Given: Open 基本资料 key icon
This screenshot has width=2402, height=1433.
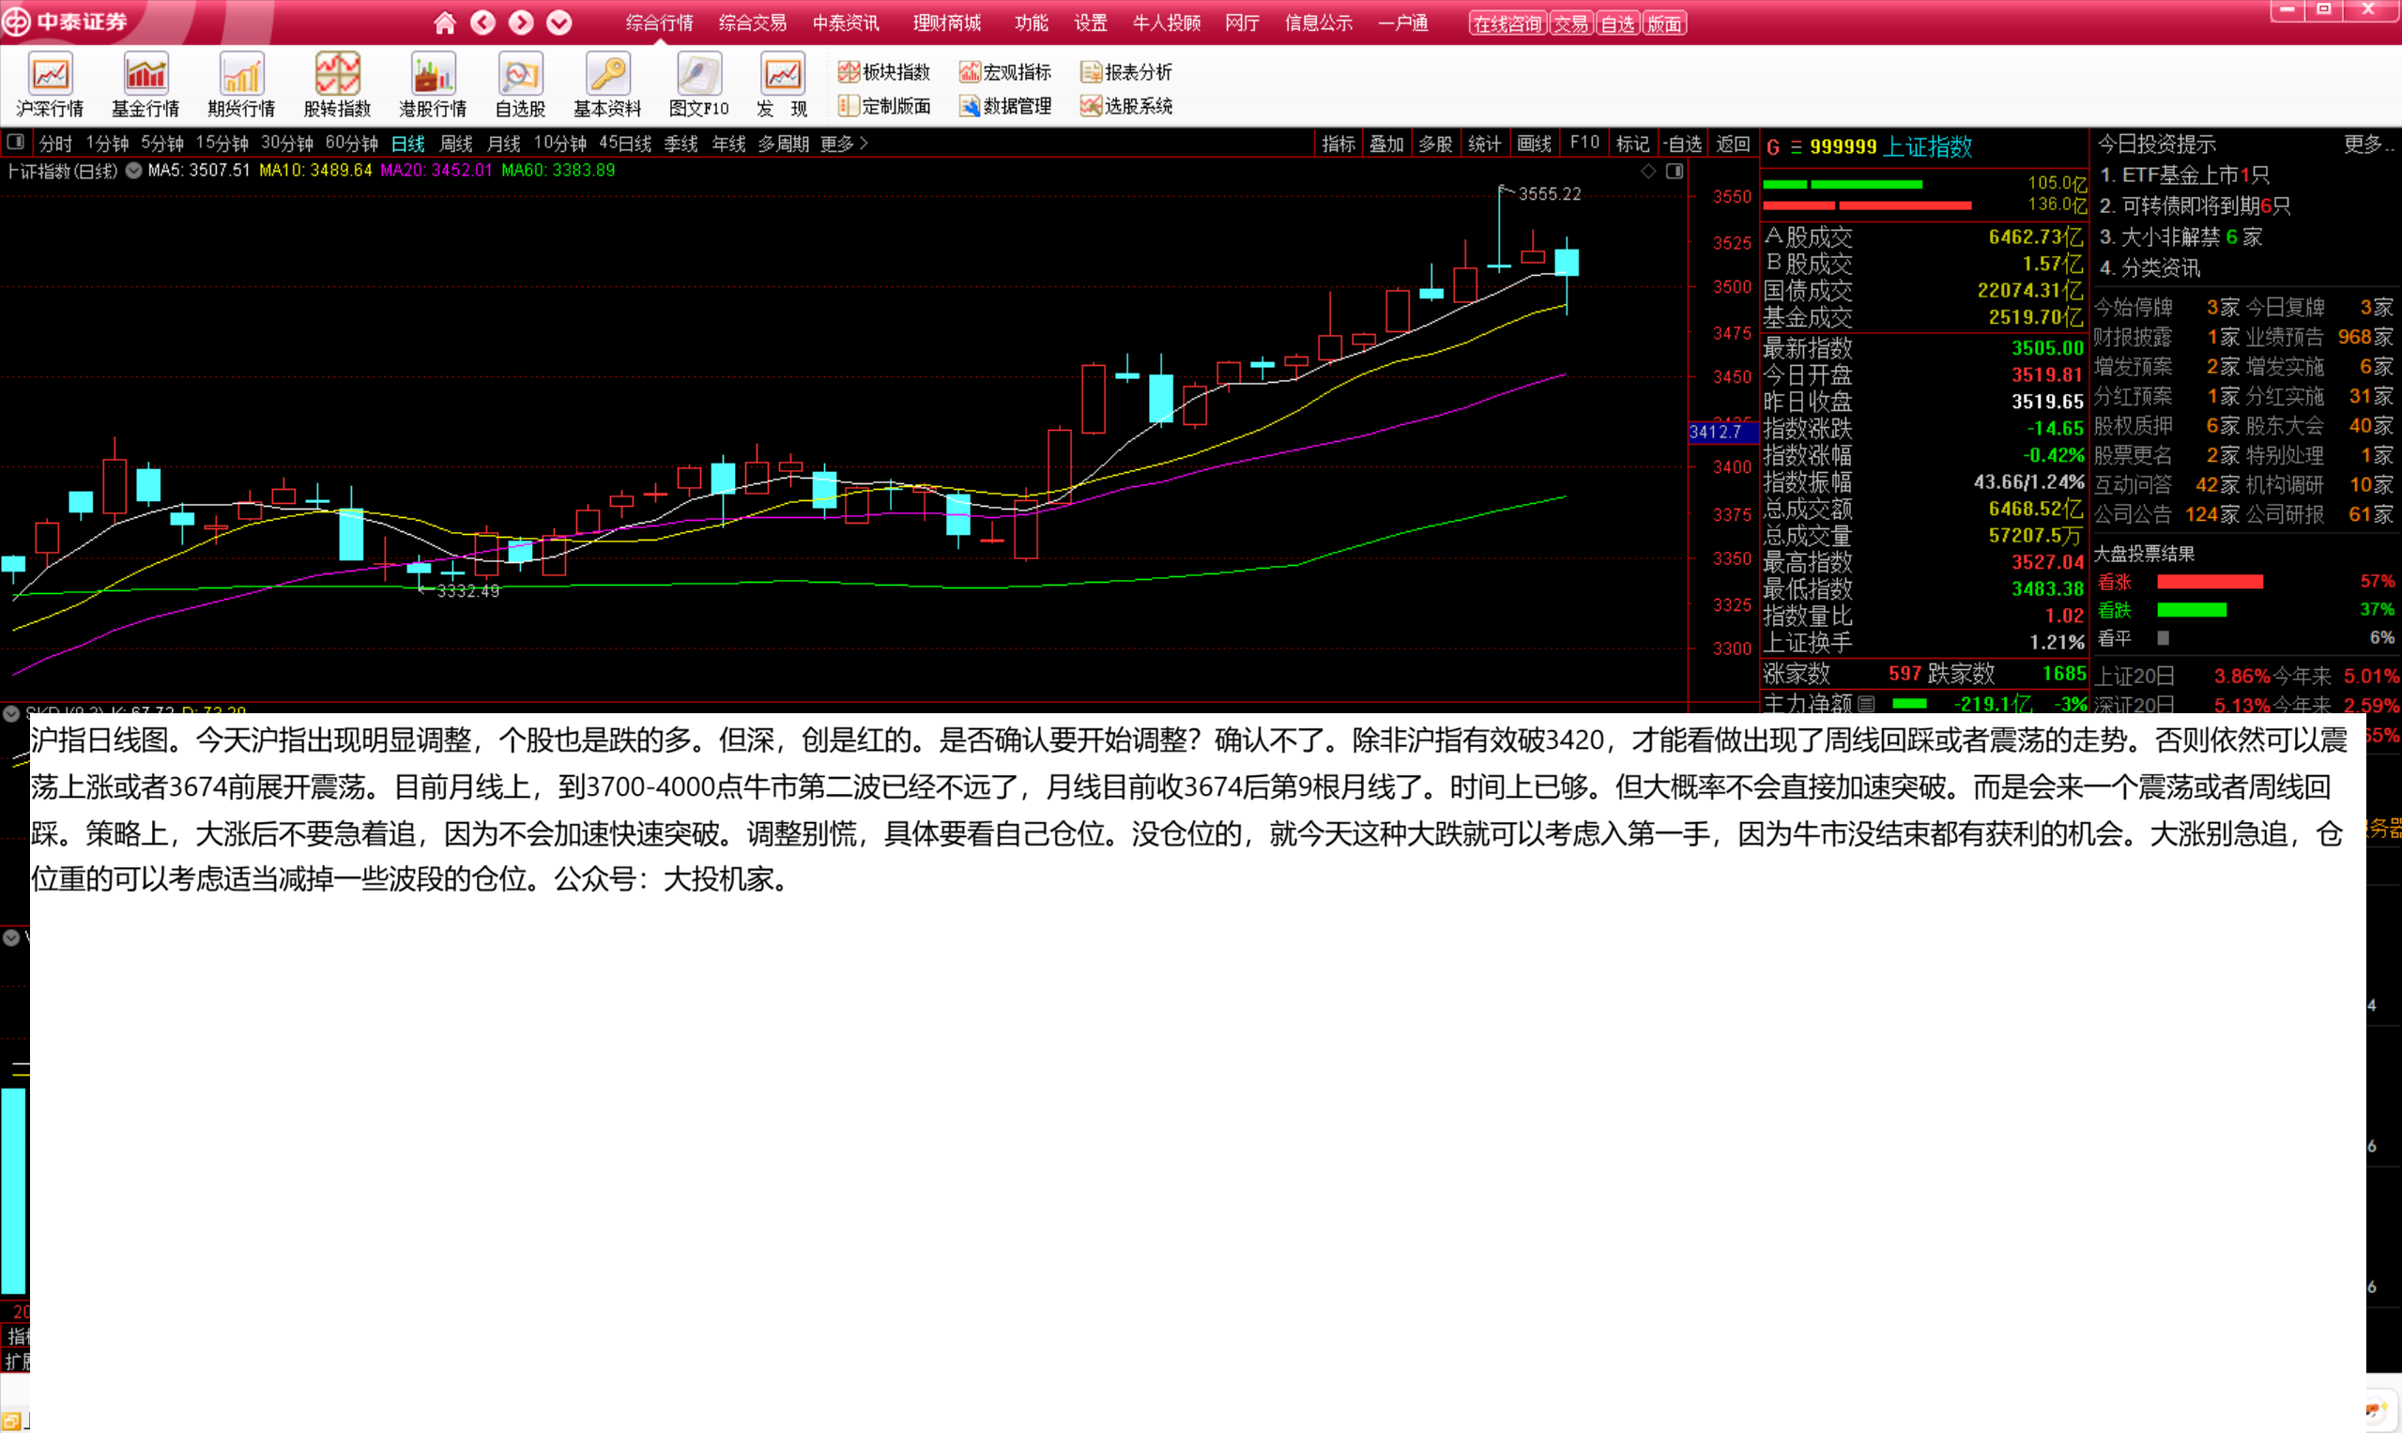Looking at the screenshot, I should (x=607, y=86).
